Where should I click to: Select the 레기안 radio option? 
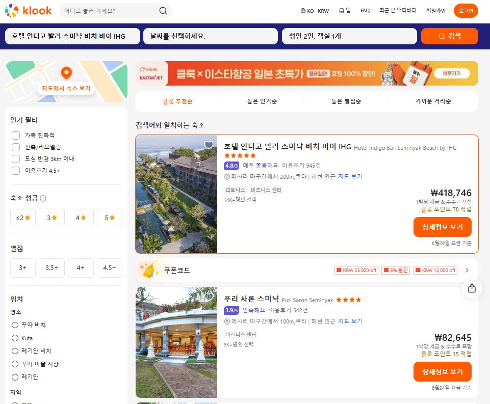tap(15, 377)
